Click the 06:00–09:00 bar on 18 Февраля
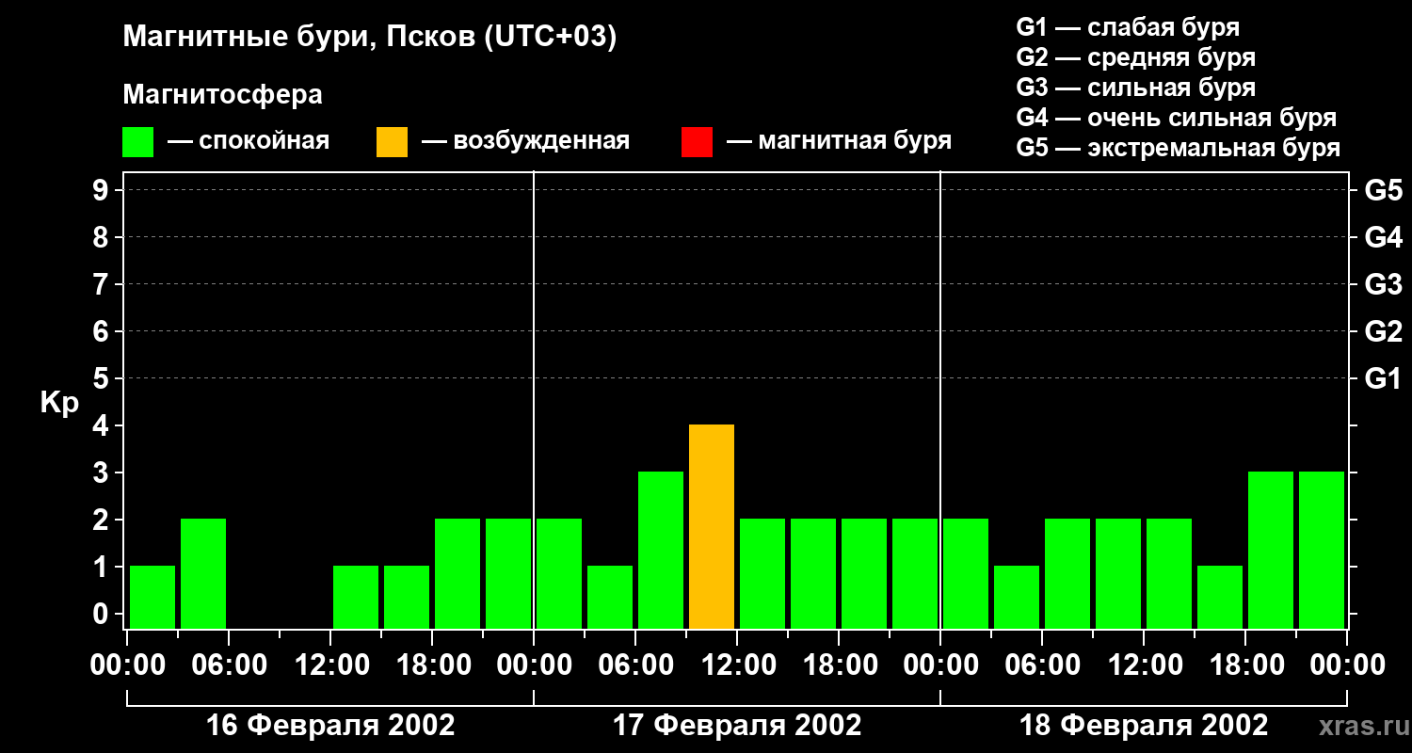1412x753 pixels. click(1067, 573)
